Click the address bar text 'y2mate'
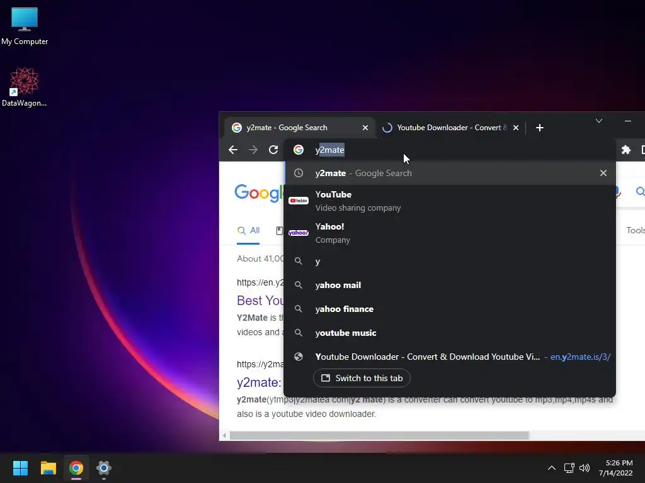 click(329, 150)
